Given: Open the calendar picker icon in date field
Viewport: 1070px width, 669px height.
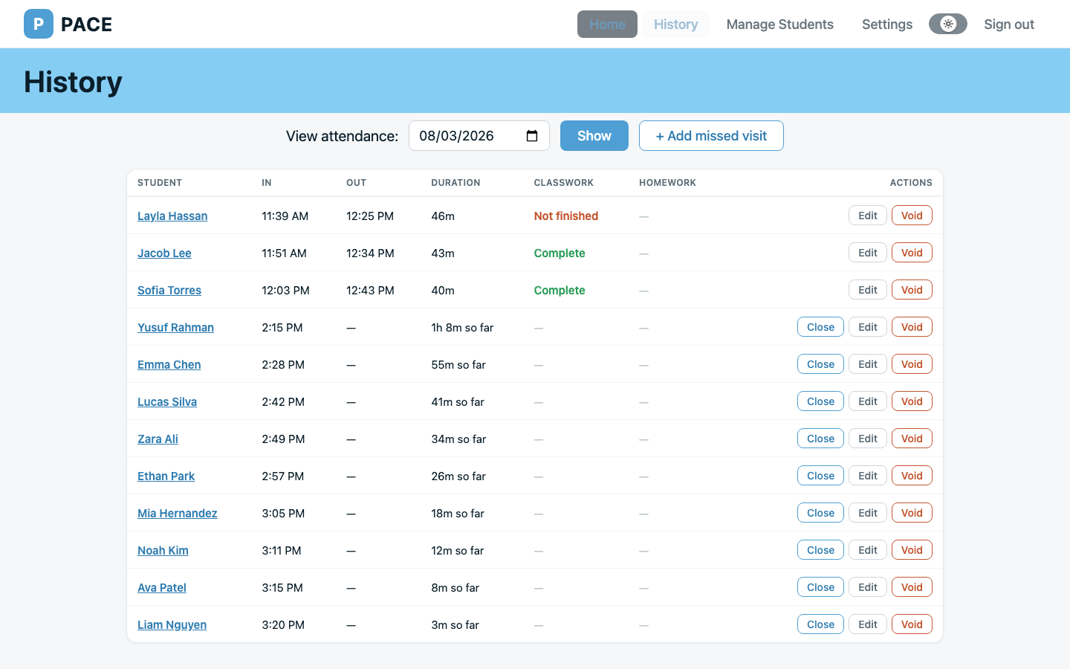Looking at the screenshot, I should 532,136.
